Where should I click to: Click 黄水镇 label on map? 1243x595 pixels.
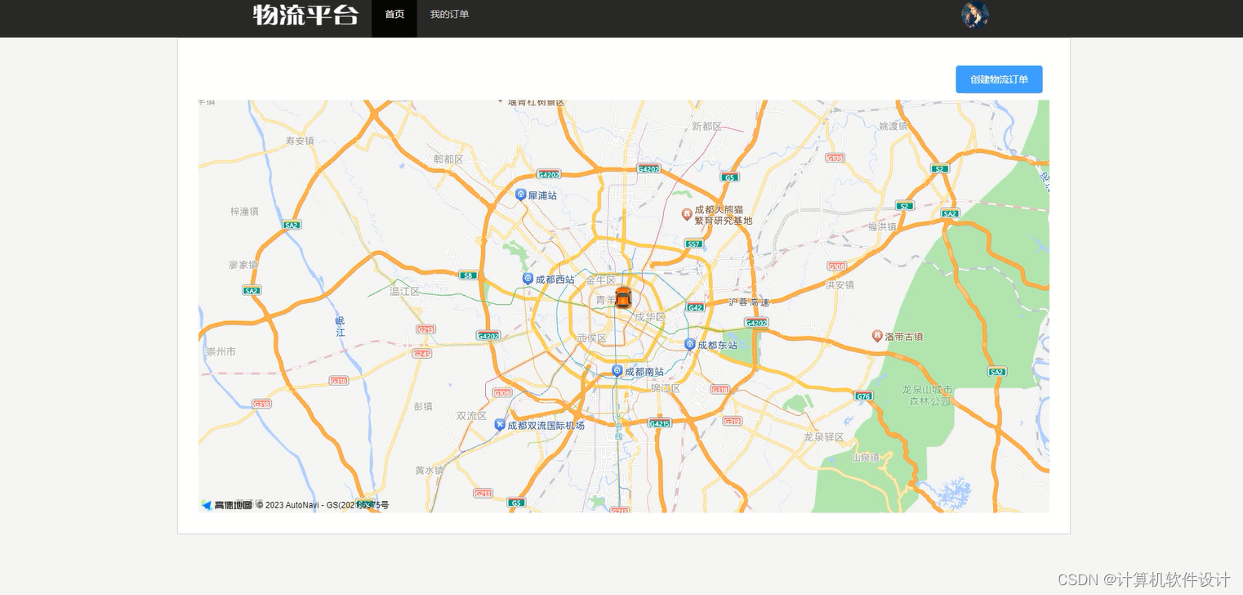point(429,470)
